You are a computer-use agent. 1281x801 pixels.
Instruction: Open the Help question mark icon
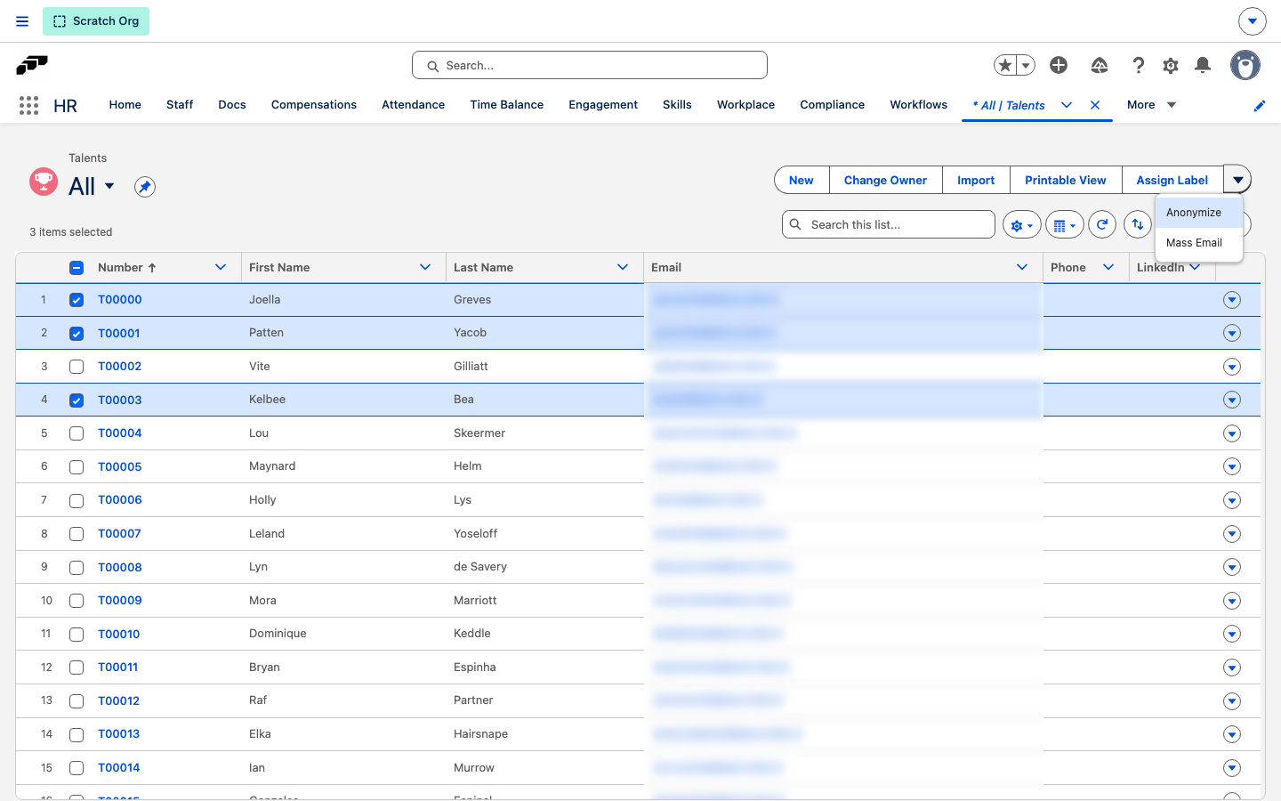1138,65
